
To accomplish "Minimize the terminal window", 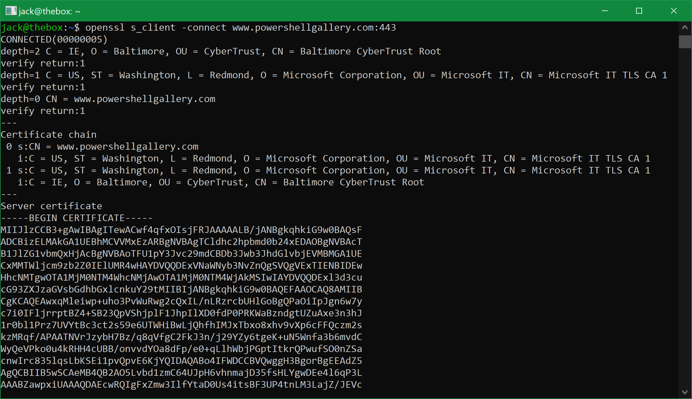I will [605, 11].
